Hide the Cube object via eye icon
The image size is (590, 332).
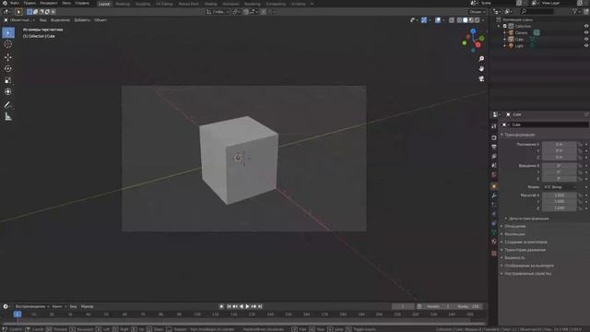tap(586, 39)
